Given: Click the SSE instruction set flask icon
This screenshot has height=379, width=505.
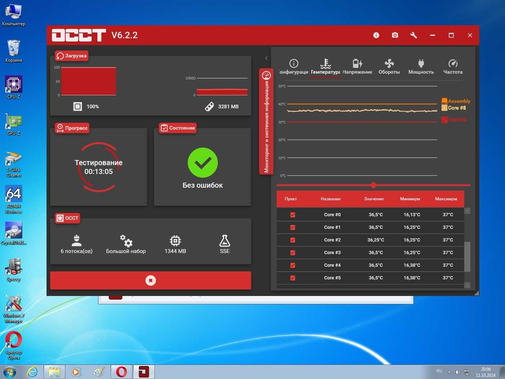Looking at the screenshot, I should pyautogui.click(x=224, y=240).
